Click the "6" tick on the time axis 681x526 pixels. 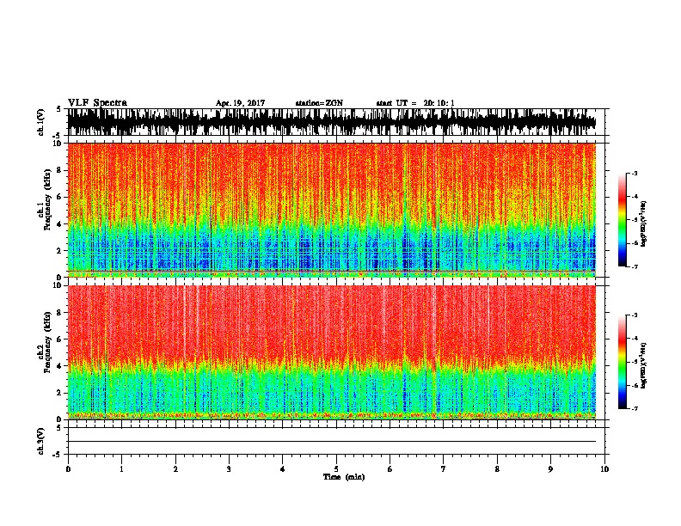390,469
